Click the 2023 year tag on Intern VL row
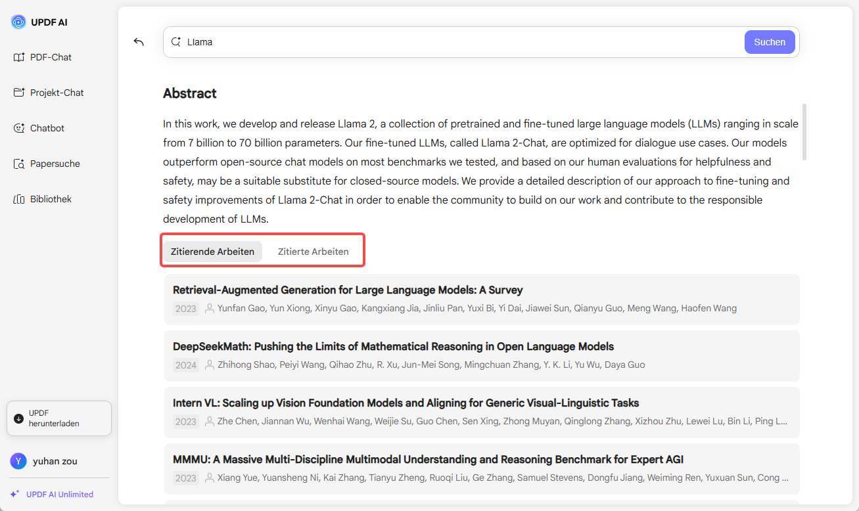Screen dimensions: 859x511 [186, 422]
